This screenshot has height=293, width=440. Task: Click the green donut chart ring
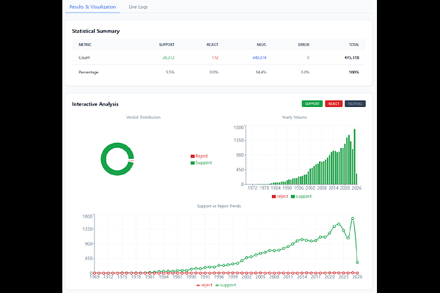click(103, 159)
